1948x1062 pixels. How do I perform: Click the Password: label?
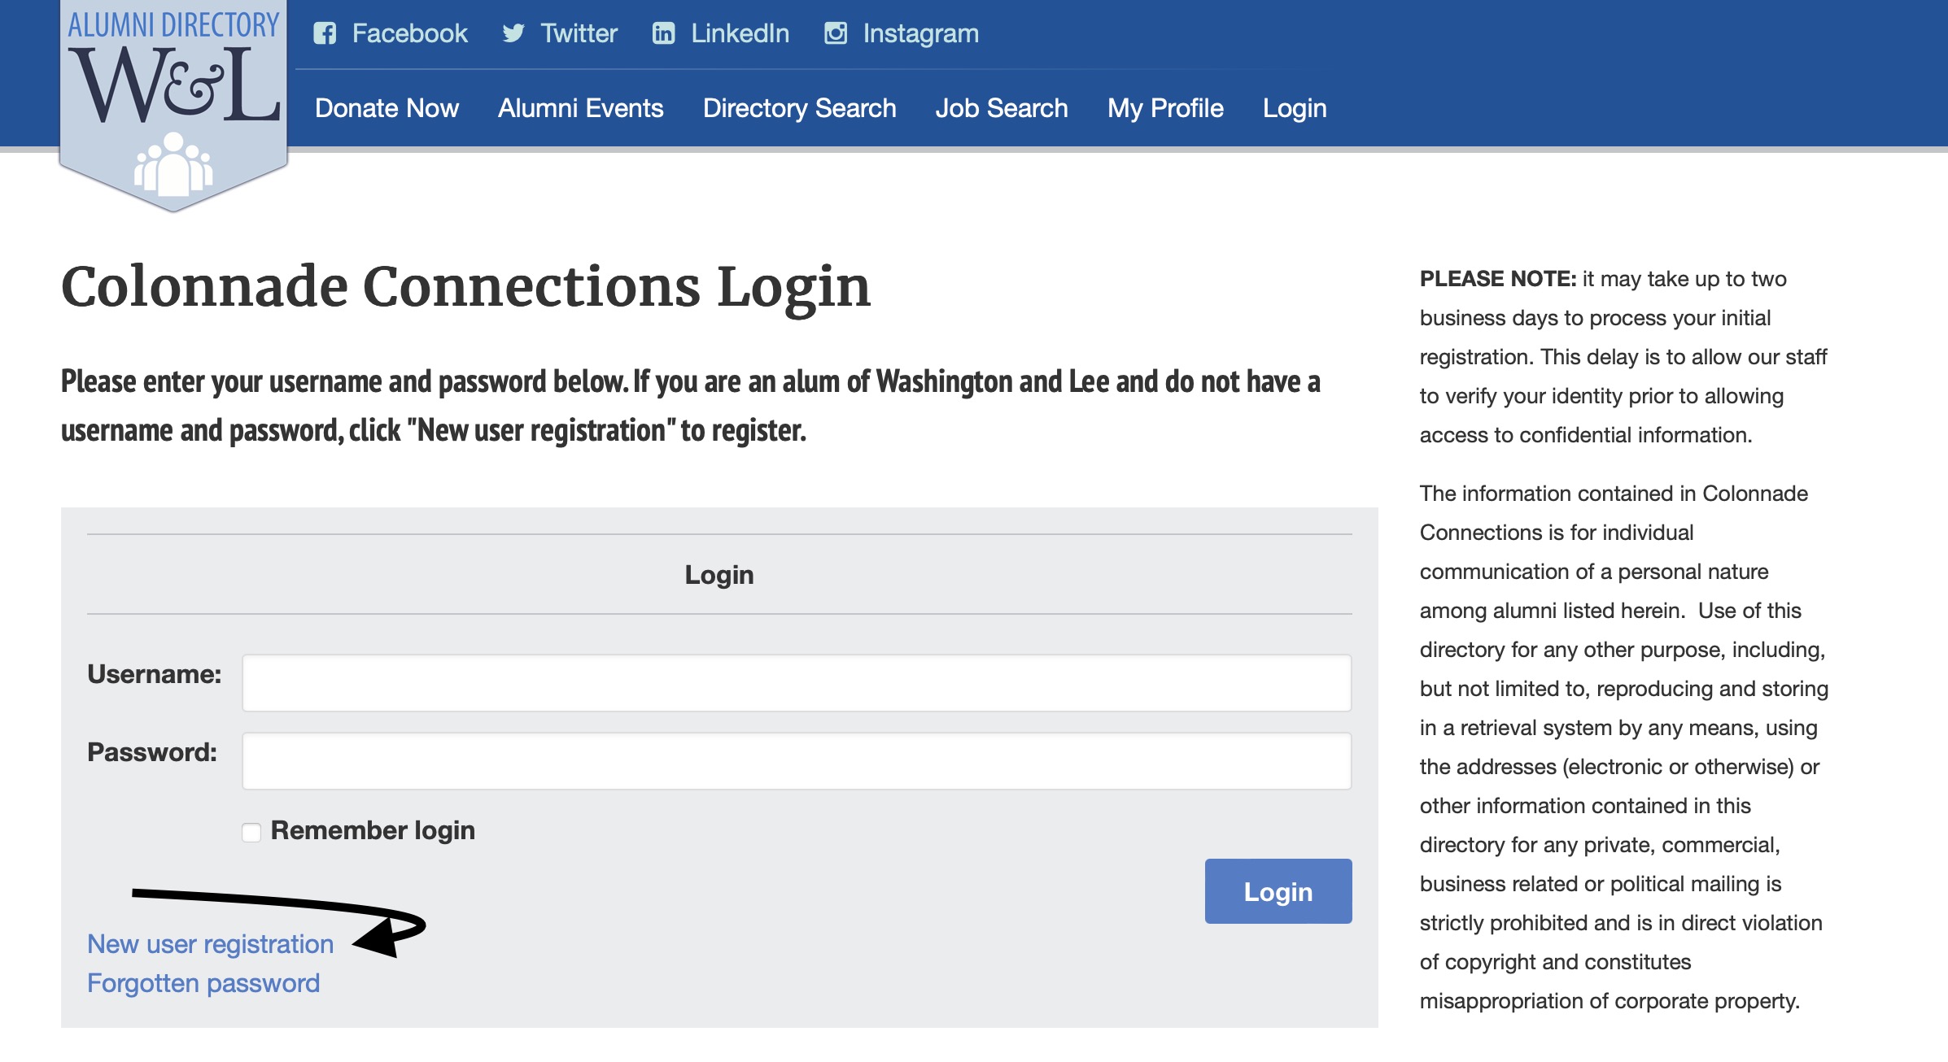pos(152,752)
